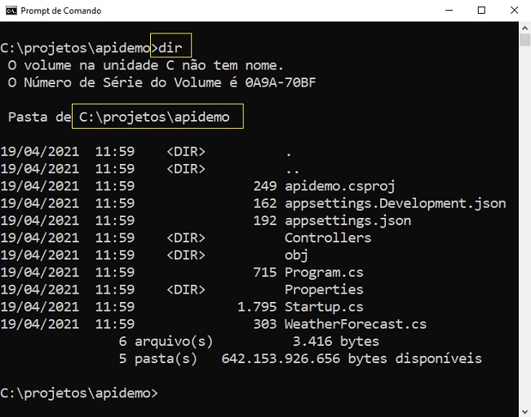The image size is (531, 417).
Task: Click the Prompt de Comando window icon
Action: pyautogui.click(x=11, y=11)
